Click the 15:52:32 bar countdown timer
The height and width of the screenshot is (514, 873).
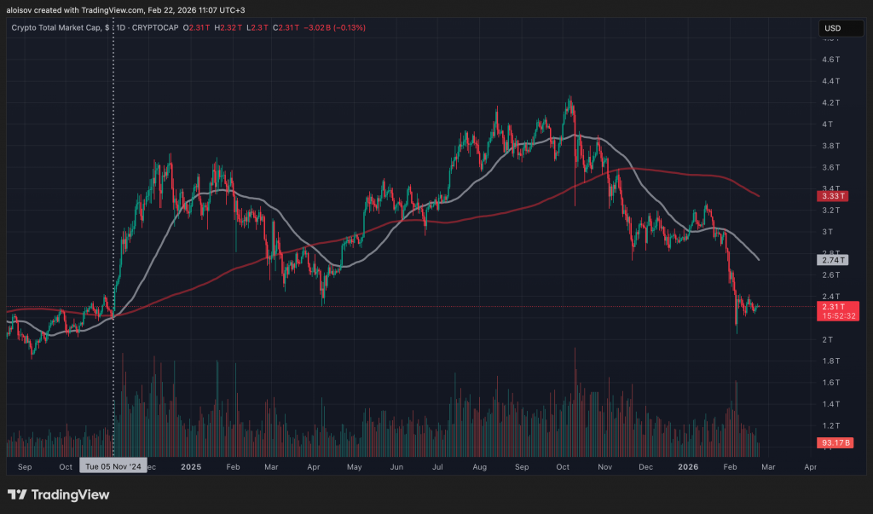pos(836,316)
